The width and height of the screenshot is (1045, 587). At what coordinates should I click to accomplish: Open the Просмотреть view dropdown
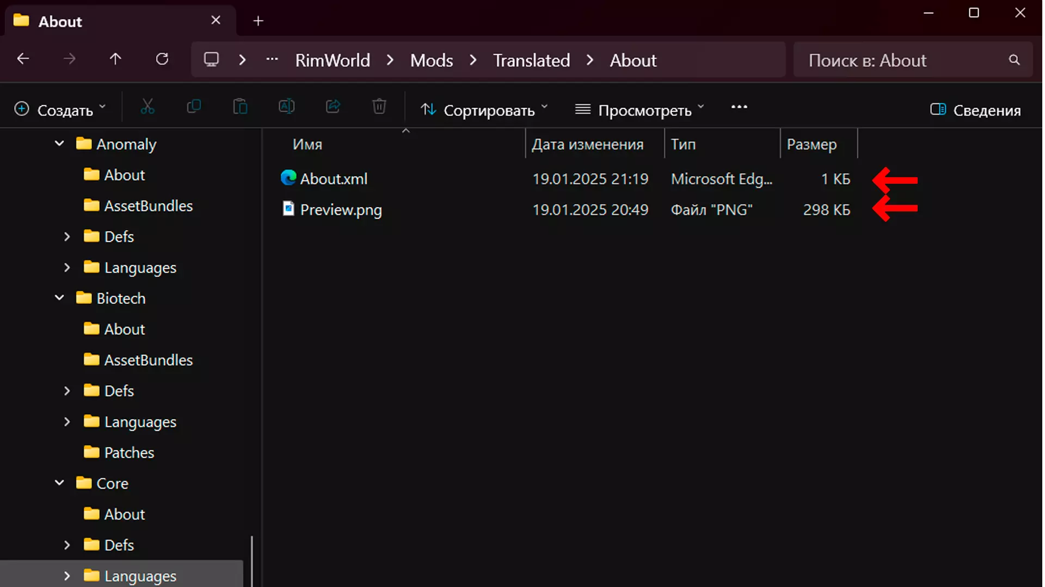pyautogui.click(x=640, y=110)
